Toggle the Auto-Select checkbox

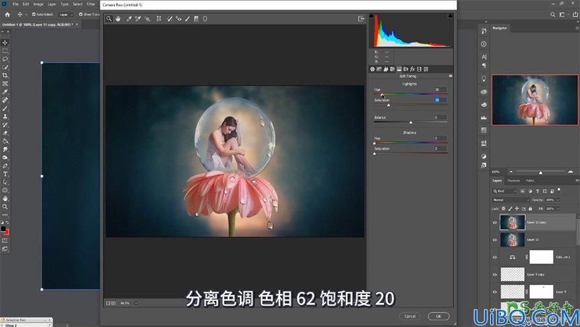point(33,15)
